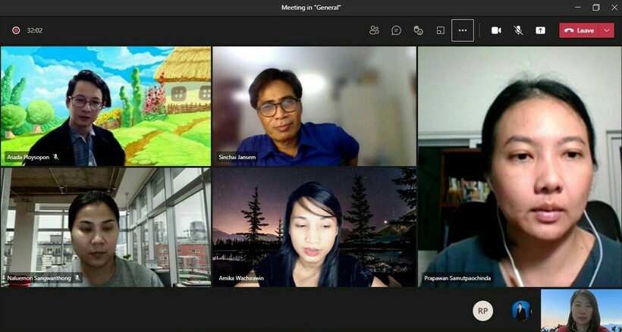
Task: Unmute the microphone
Action: pos(518,30)
